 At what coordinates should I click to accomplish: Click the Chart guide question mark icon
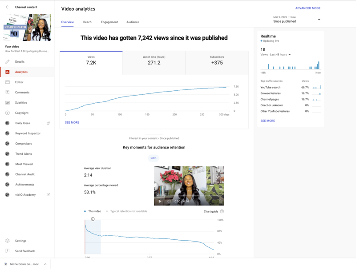(x=222, y=211)
